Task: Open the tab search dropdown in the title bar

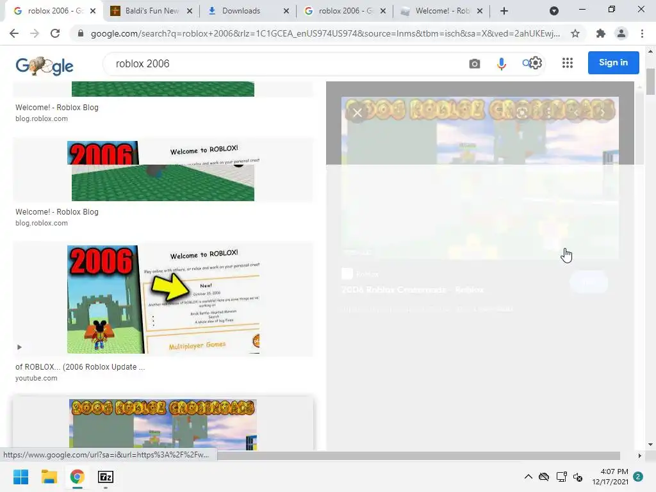Action: click(x=554, y=11)
